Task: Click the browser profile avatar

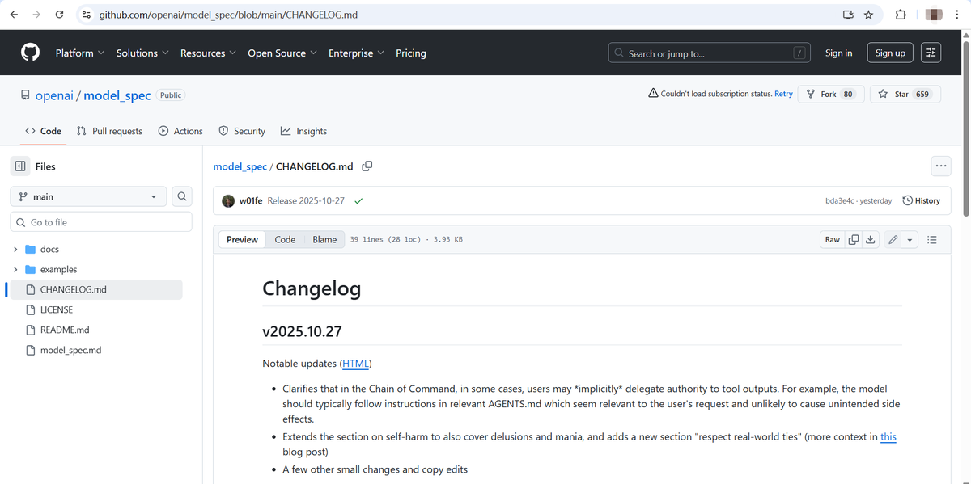Action: tap(934, 15)
